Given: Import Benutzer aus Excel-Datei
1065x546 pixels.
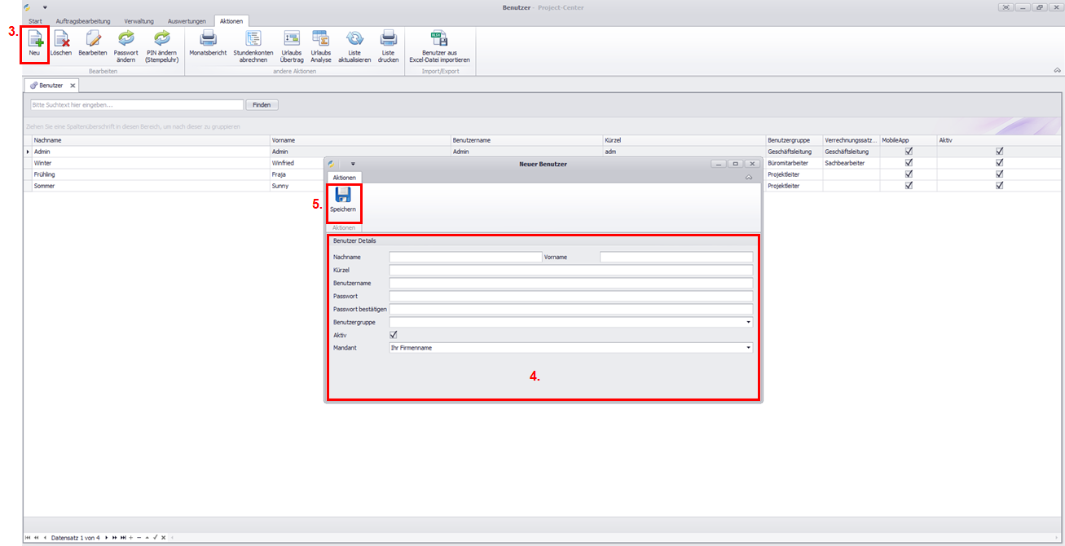Looking at the screenshot, I should point(439,38).
